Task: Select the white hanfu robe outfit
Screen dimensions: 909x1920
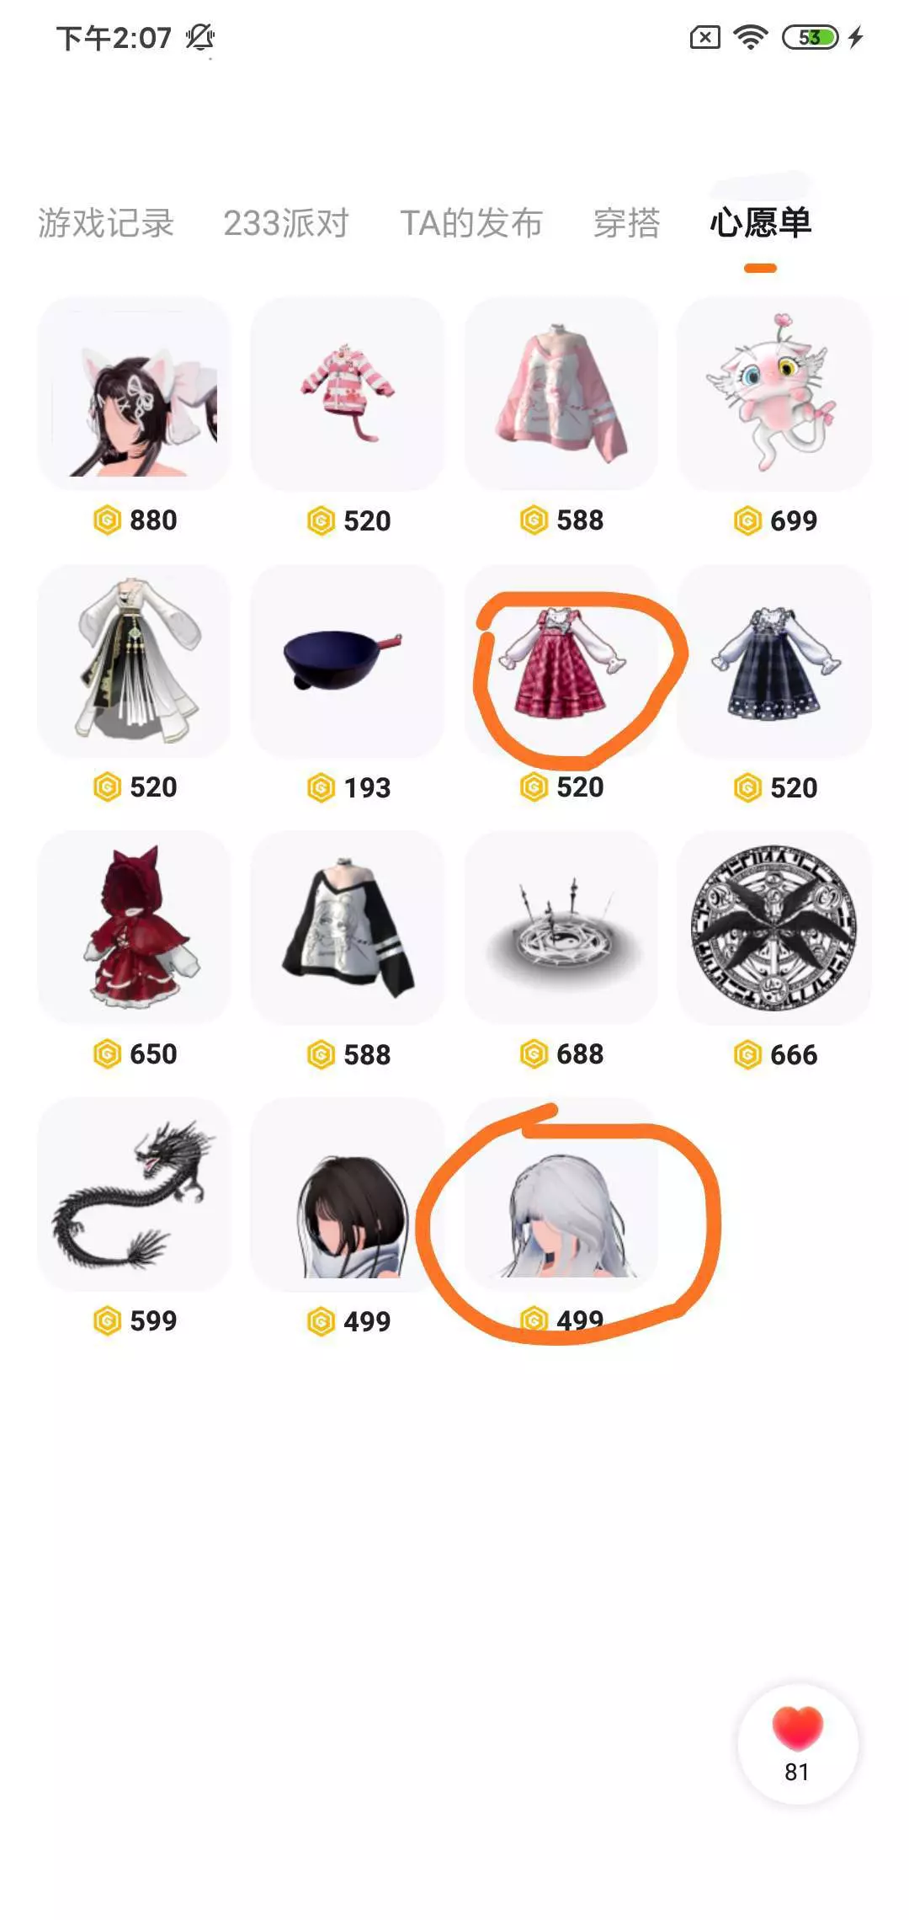Action: [134, 660]
